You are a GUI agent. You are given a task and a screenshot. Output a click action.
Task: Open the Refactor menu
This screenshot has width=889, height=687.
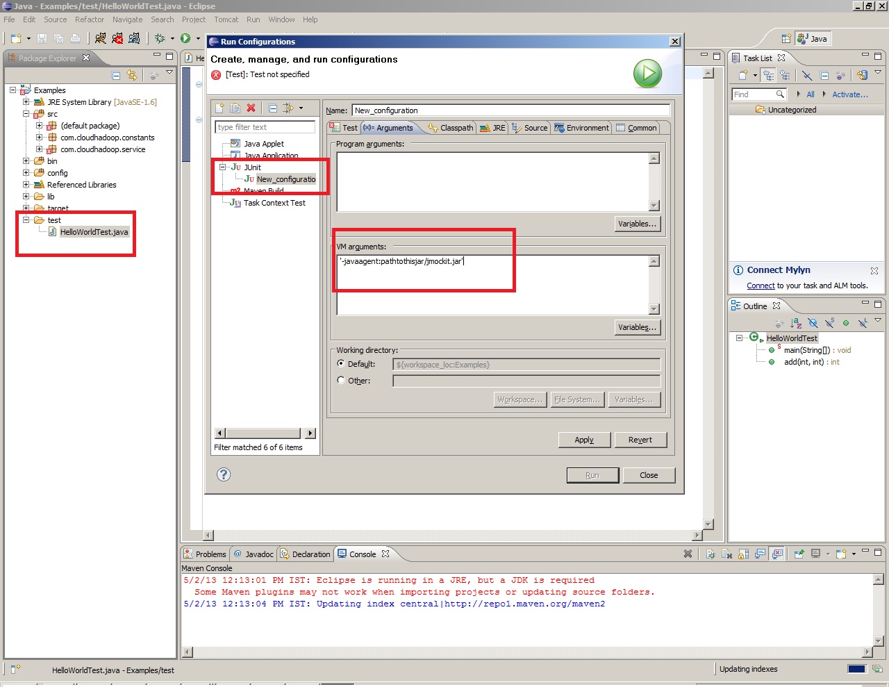(90, 19)
